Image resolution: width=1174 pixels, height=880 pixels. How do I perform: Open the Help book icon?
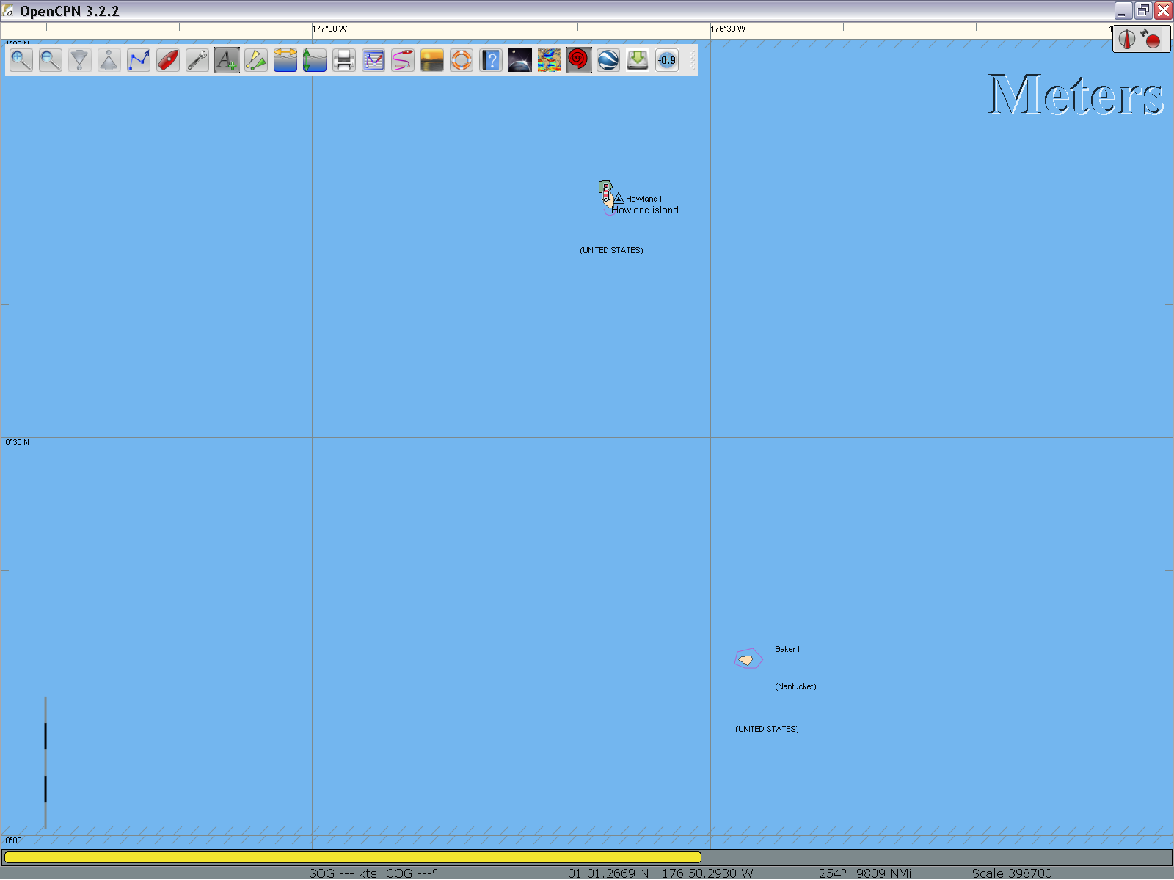[x=491, y=60]
